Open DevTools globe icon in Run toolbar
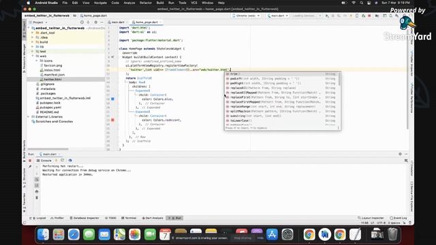The width and height of the screenshot is (436, 245). point(70,161)
